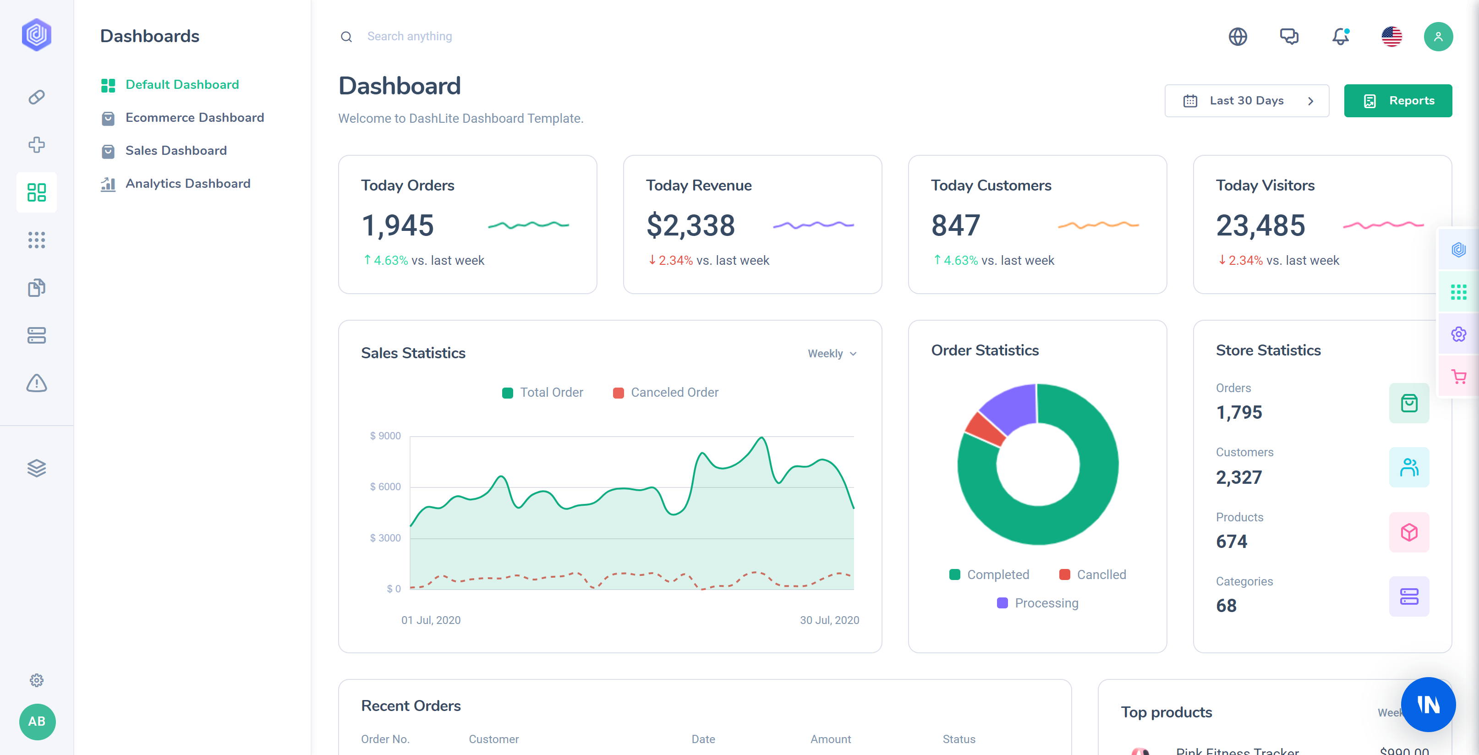Select Ecommerce Dashboard menu item
The height and width of the screenshot is (755, 1479).
click(x=195, y=118)
